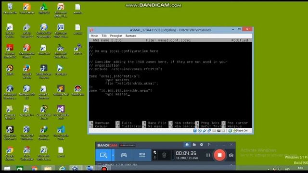The width and height of the screenshot is (308, 173).
Task: Open Camtasia Studio desktop shortcut
Action: click(10, 112)
